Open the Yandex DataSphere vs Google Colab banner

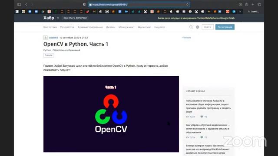click(x=196, y=18)
